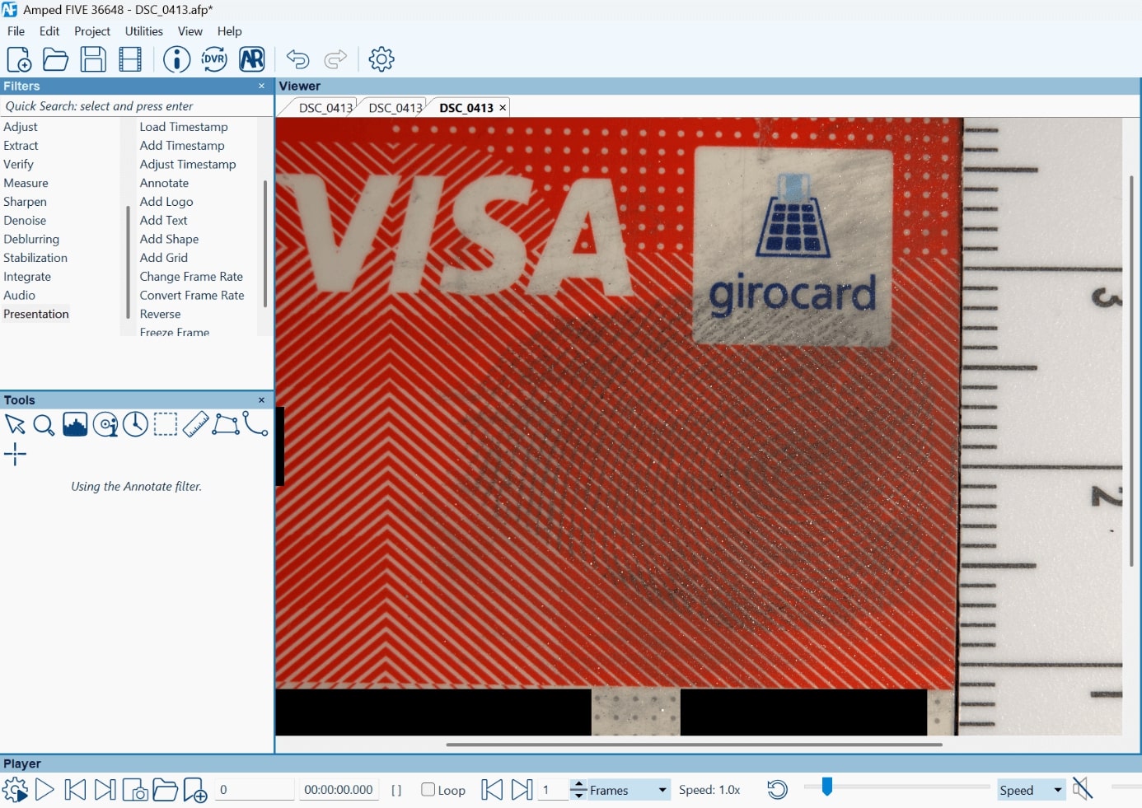
Task: Click the clock timestamp tool
Action: [x=135, y=424]
